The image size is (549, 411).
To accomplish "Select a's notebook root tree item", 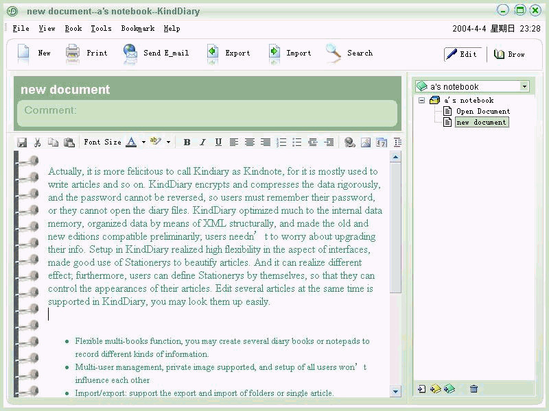I will (x=469, y=101).
